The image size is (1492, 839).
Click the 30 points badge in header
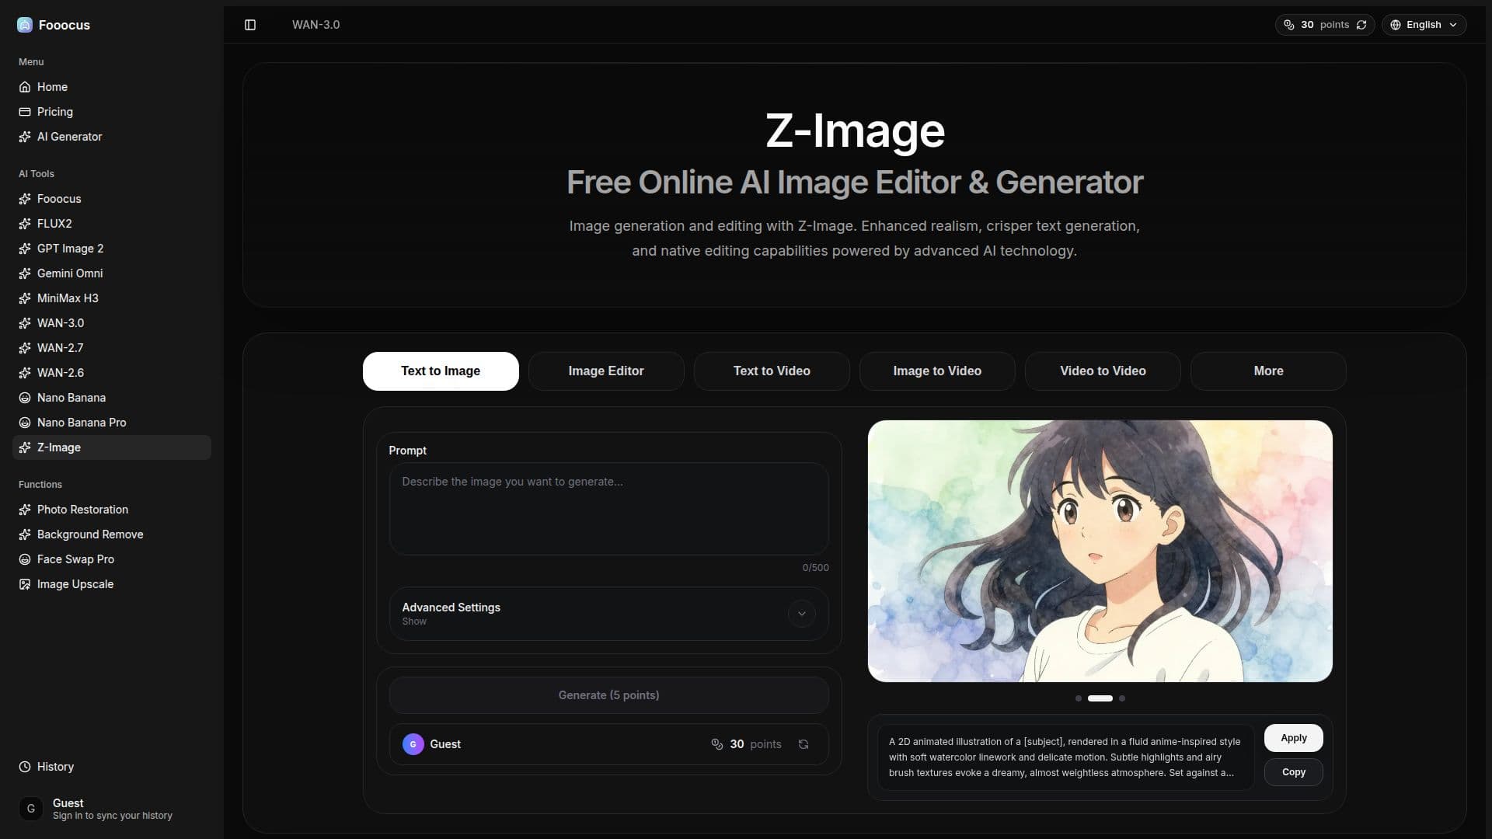(x=1324, y=25)
